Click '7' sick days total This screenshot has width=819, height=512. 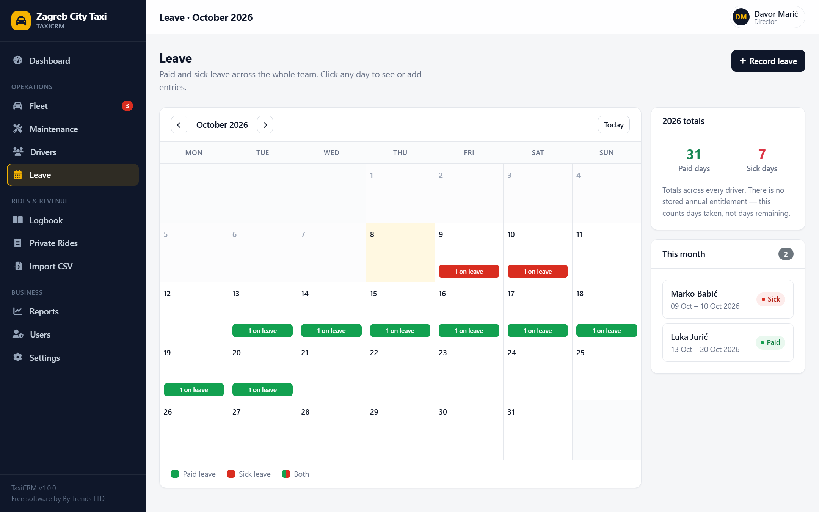[762, 154]
